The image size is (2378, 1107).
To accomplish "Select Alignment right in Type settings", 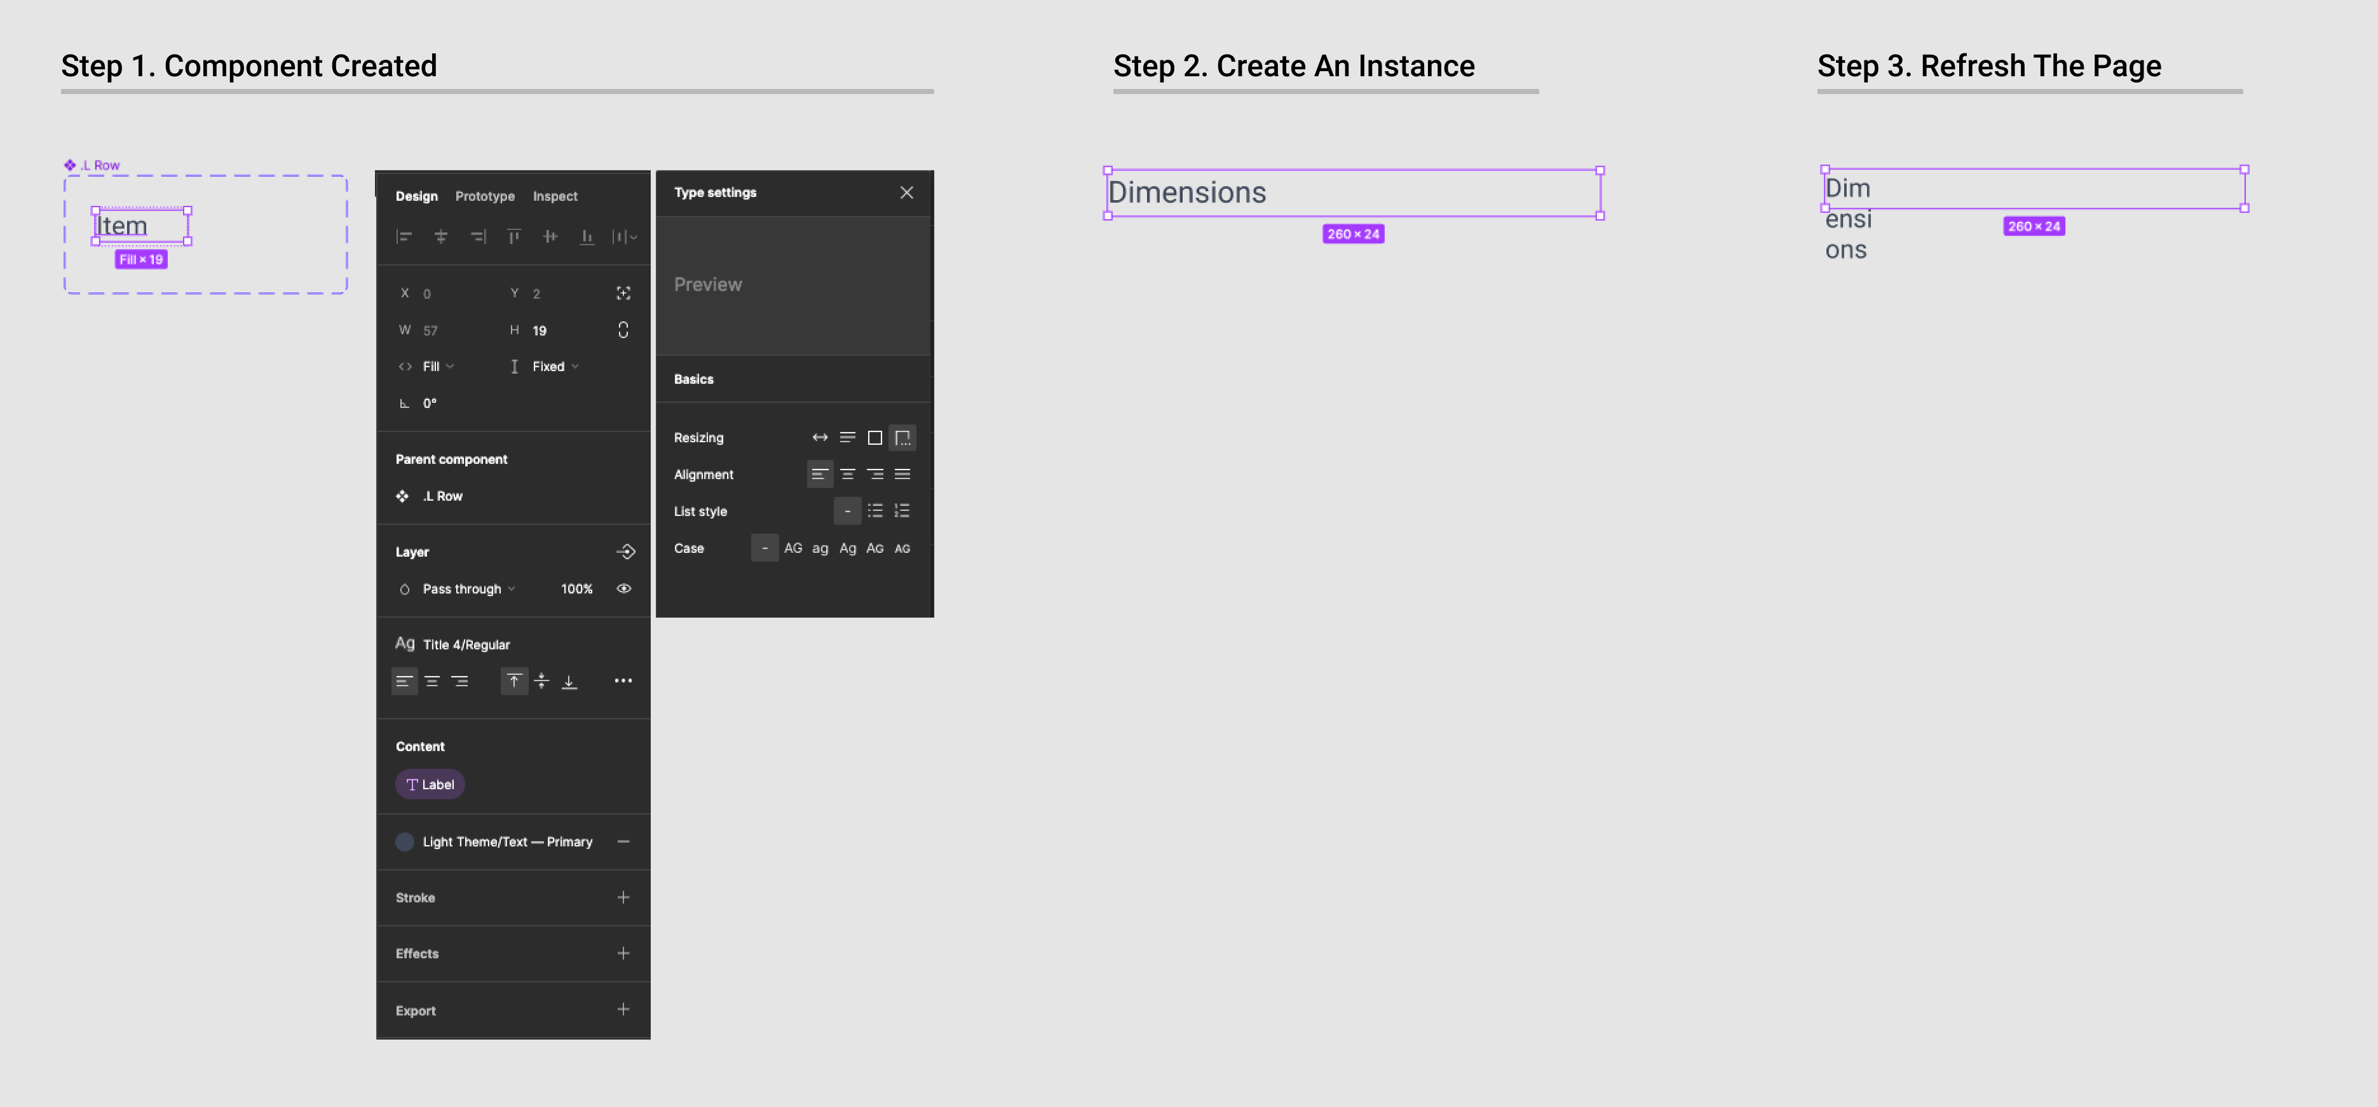I will pyautogui.click(x=875, y=475).
